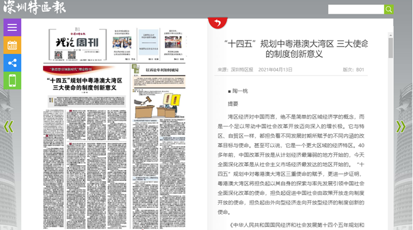Click the article scrollbar thumb
The width and height of the screenshot is (413, 230).
pyautogui.click(x=391, y=48)
